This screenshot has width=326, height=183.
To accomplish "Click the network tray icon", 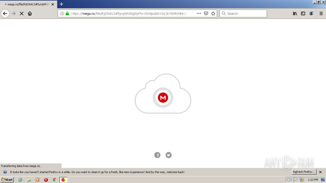I will click(302, 180).
